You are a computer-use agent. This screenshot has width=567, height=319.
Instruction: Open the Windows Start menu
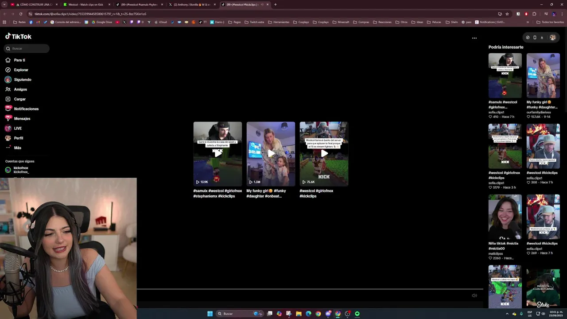pyautogui.click(x=210, y=314)
